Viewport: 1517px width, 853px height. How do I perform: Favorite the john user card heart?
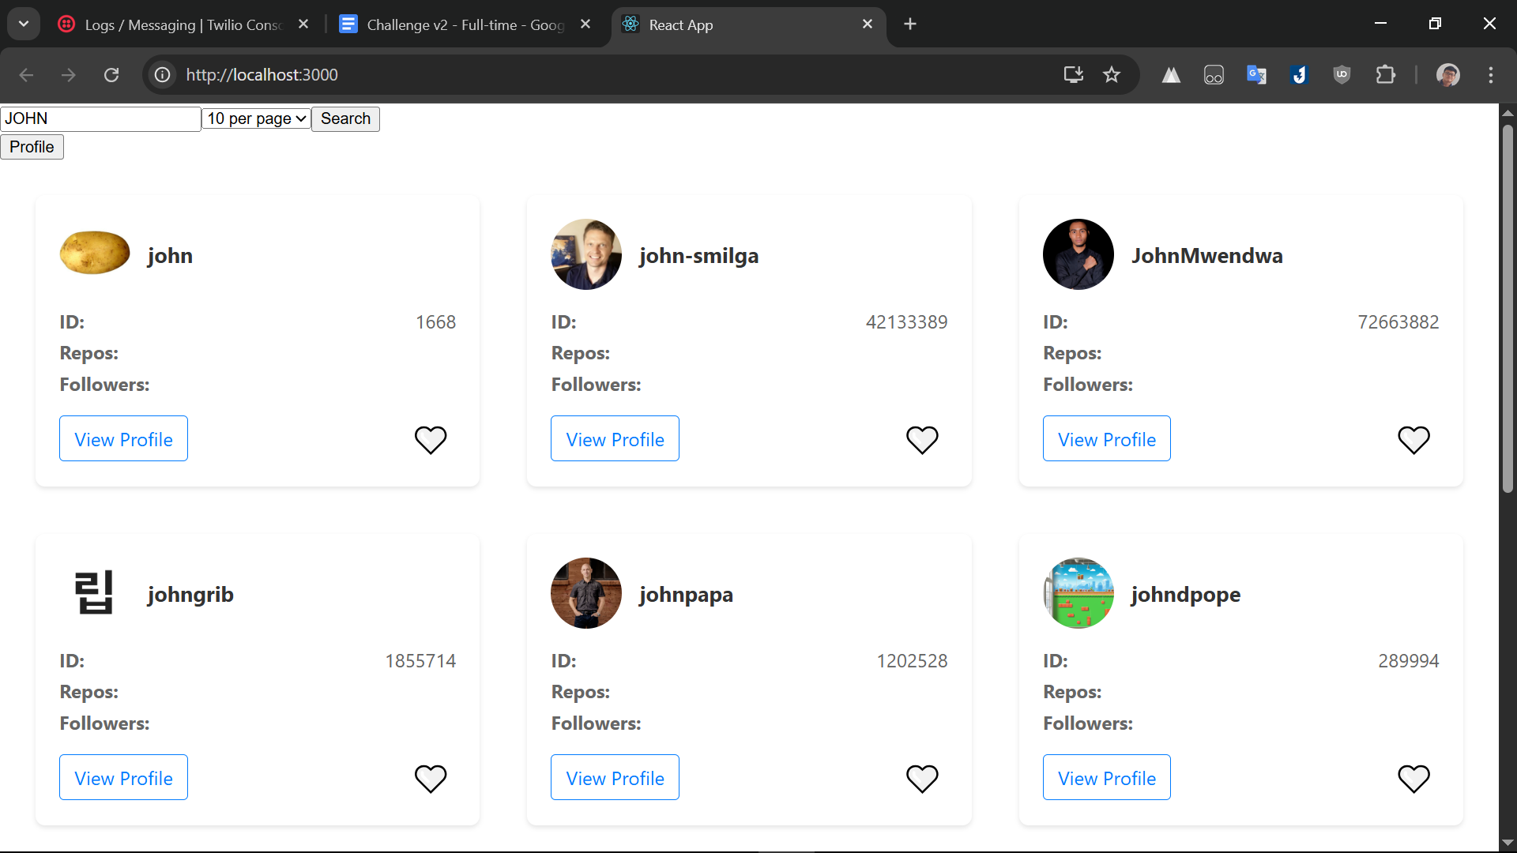click(x=431, y=440)
